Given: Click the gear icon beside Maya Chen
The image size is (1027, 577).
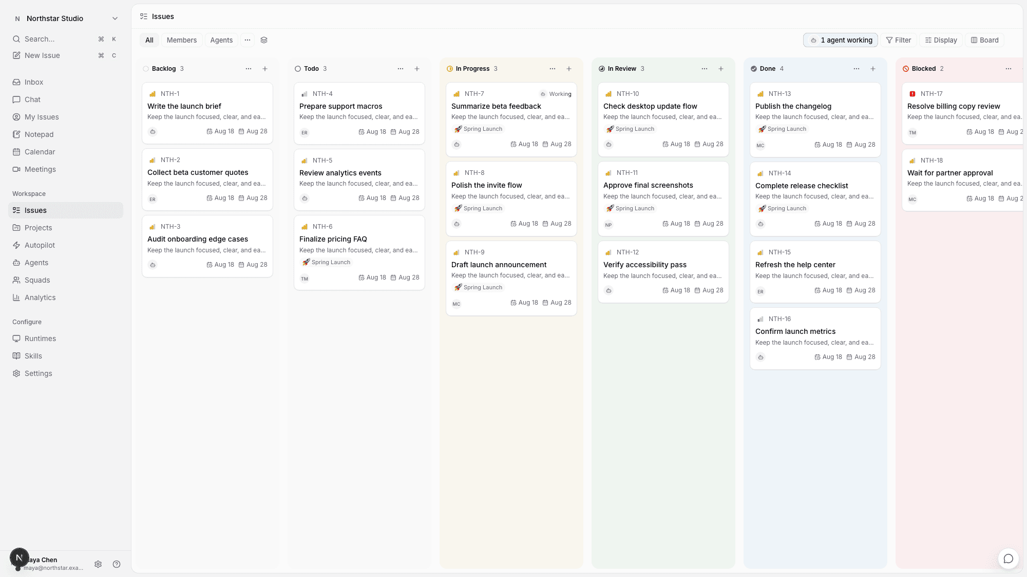Looking at the screenshot, I should click(x=98, y=564).
